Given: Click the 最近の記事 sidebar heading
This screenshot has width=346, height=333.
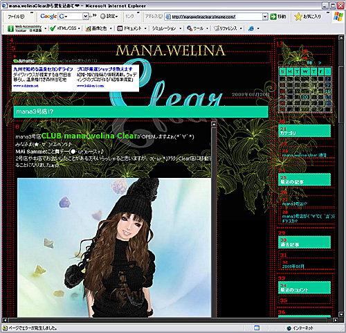Looking at the screenshot, I should click(304, 179).
